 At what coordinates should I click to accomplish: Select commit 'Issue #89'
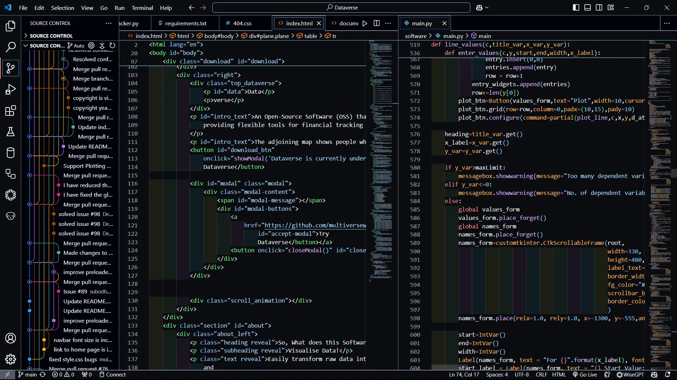[x=87, y=291]
